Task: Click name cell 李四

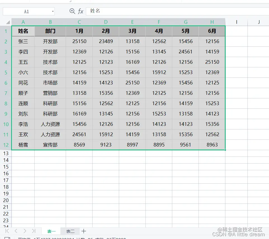Action: (x=23, y=52)
